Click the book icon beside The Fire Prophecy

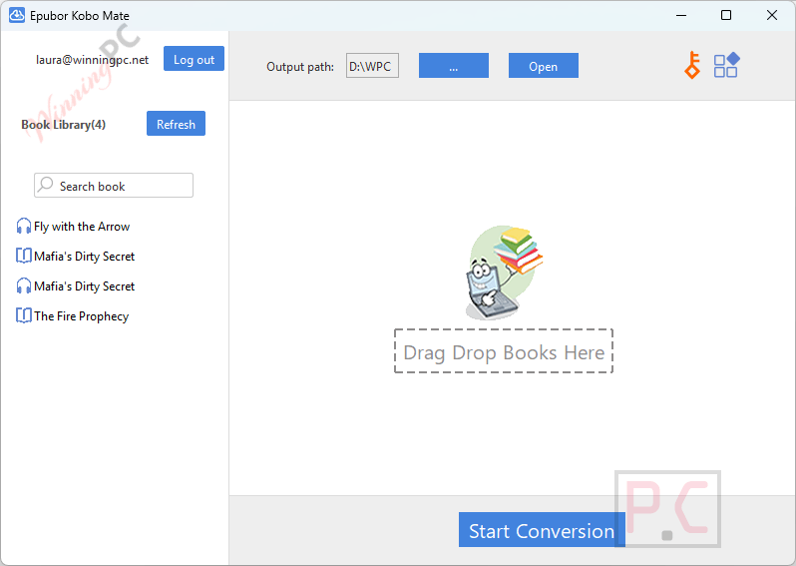[23, 315]
